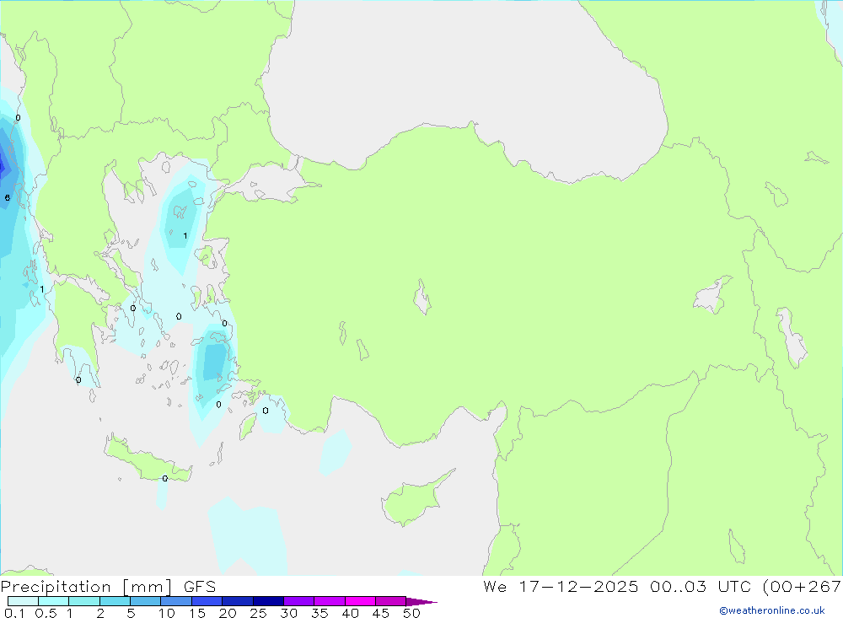Click the '1' value in the northern Aegean Sea
This screenshot has height=618, width=843.
pyautogui.click(x=185, y=235)
